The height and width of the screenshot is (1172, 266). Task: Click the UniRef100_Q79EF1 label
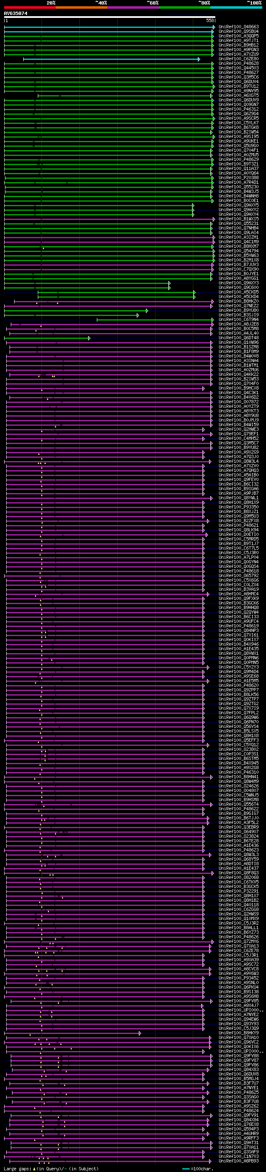pos(239,434)
